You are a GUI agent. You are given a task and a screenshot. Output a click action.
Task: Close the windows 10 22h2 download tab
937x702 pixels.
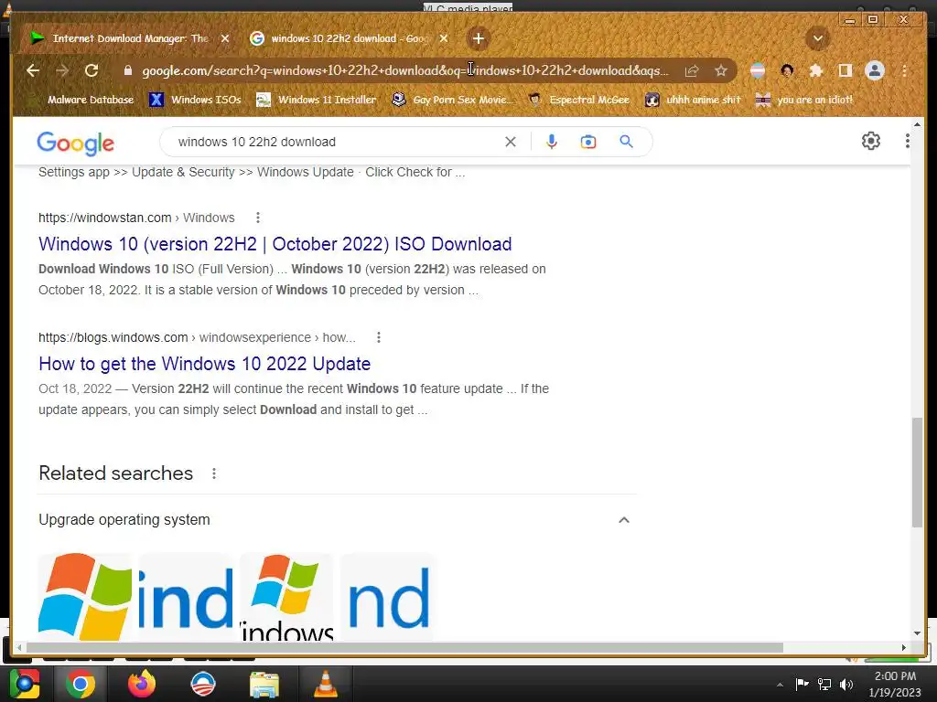coord(444,38)
